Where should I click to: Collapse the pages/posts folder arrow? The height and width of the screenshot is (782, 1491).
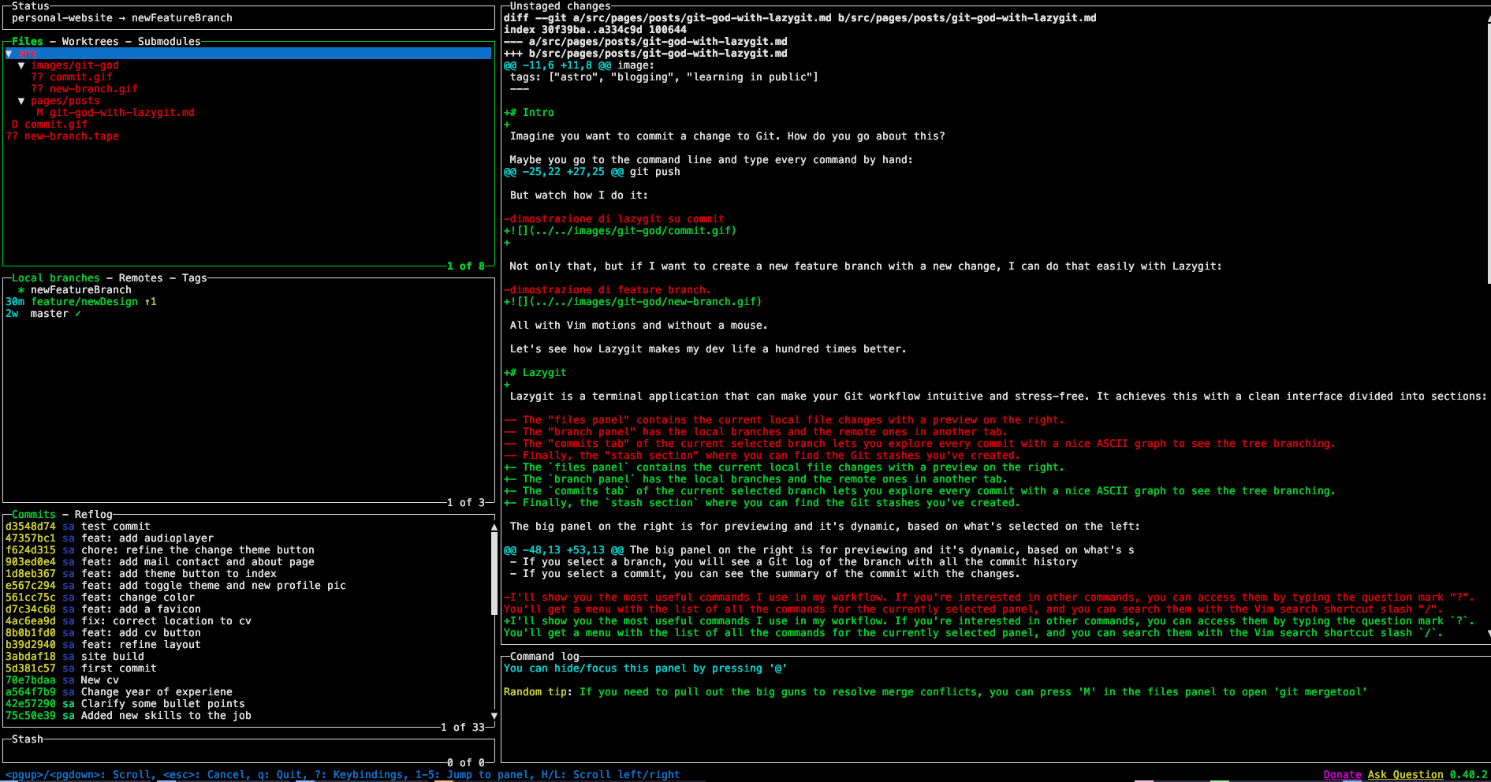[x=21, y=101]
